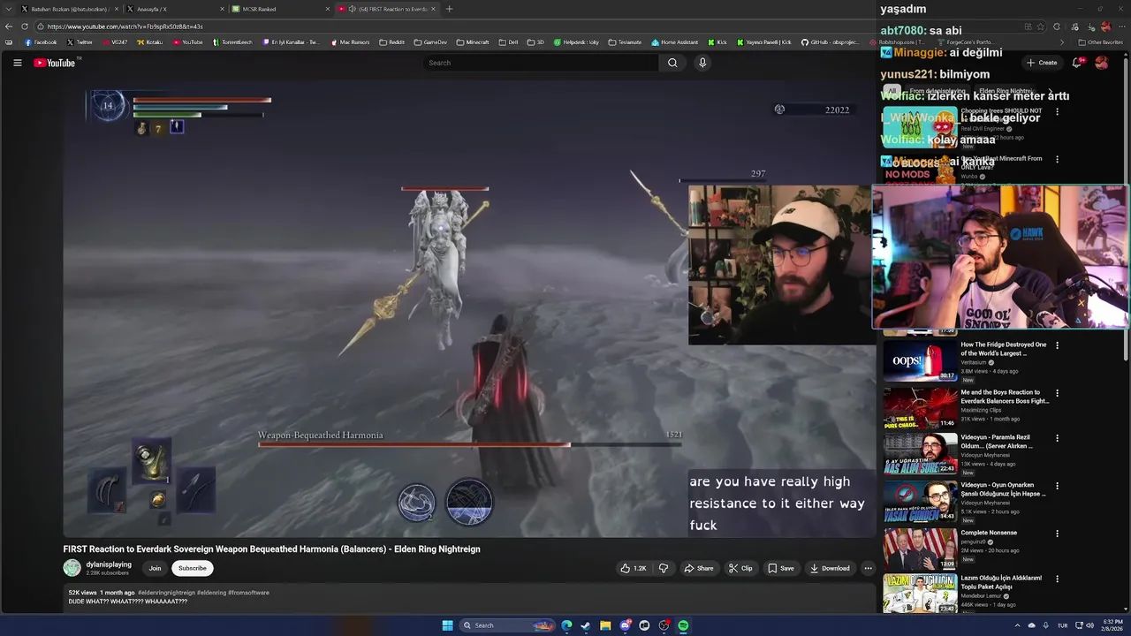Click the browser address bar URL
Image resolution: width=1131 pixels, height=636 pixels.
coord(125,26)
